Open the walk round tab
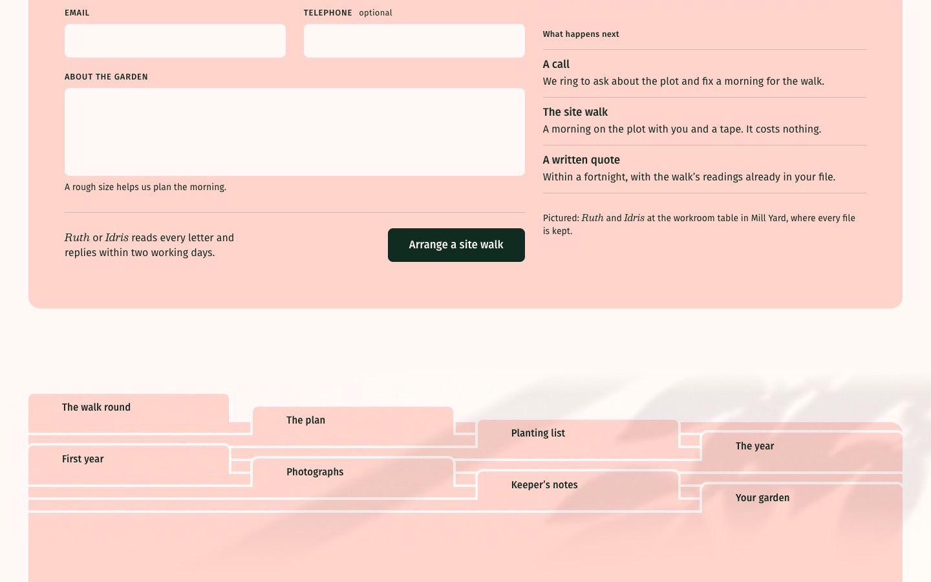 tap(129, 407)
